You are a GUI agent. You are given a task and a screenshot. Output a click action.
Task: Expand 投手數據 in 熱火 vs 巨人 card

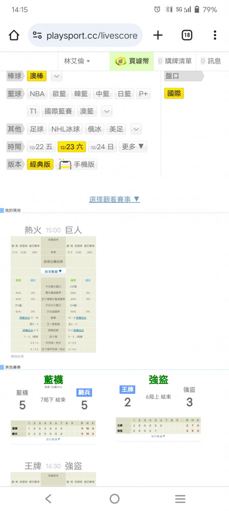click(x=54, y=271)
